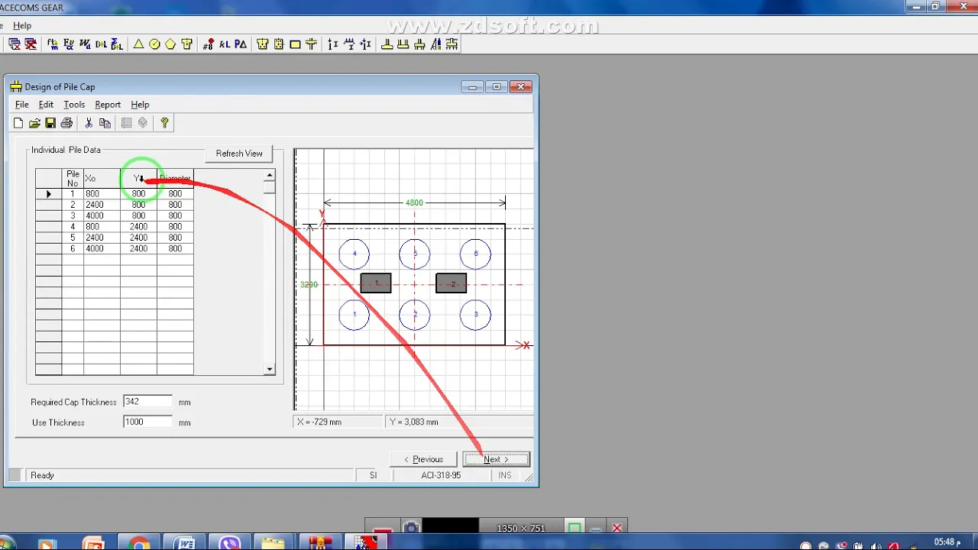The width and height of the screenshot is (978, 550).
Task: Click the Xo cell 2400 in pile 2 row
Action: [x=102, y=205]
